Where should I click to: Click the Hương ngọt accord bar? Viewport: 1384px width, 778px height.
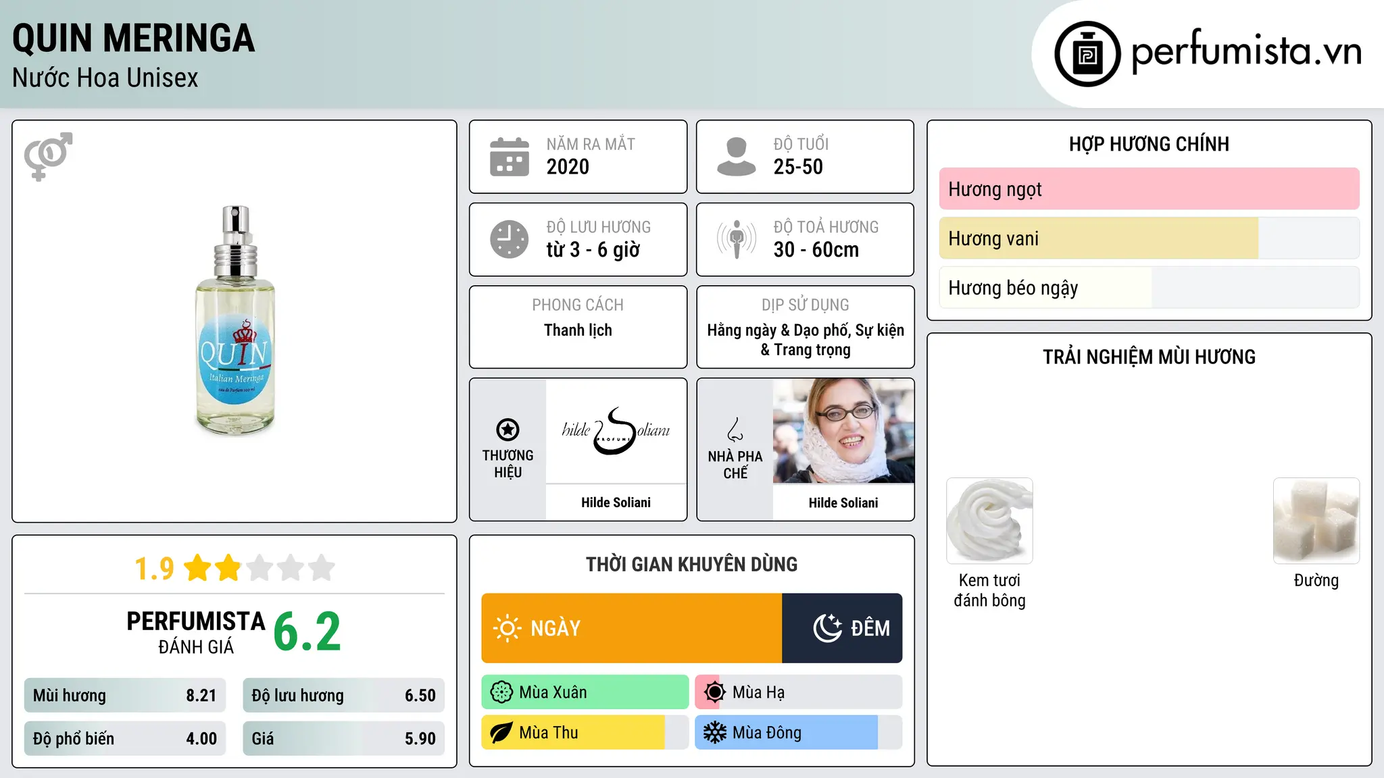1150,189
